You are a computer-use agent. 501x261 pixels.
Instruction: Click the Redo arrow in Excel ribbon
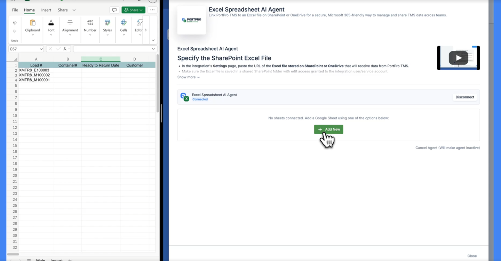[15, 31]
